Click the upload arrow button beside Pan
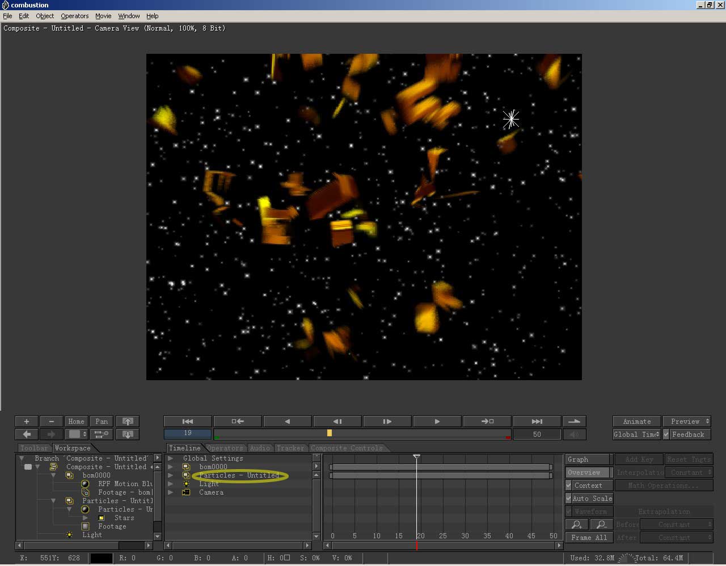Screen dimensions: 726x566 (128, 422)
